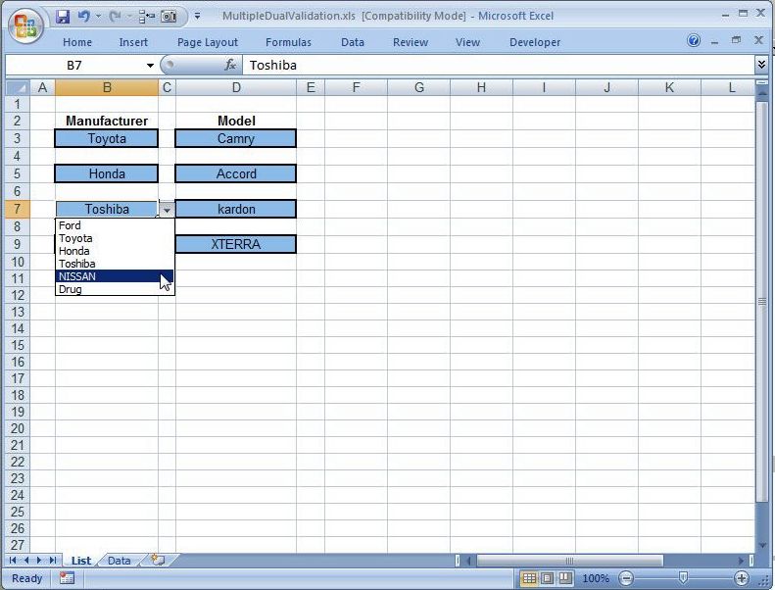Click the zoom out minus button
Image resolution: width=775 pixels, height=590 pixels.
point(626,578)
